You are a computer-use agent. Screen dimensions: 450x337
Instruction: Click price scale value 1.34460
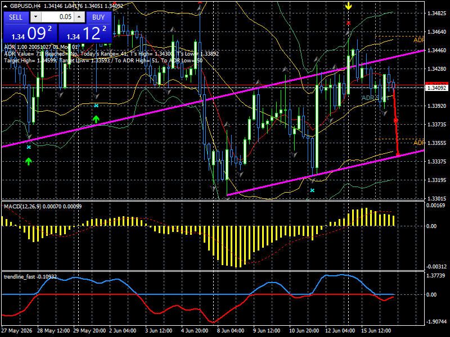(x=437, y=50)
